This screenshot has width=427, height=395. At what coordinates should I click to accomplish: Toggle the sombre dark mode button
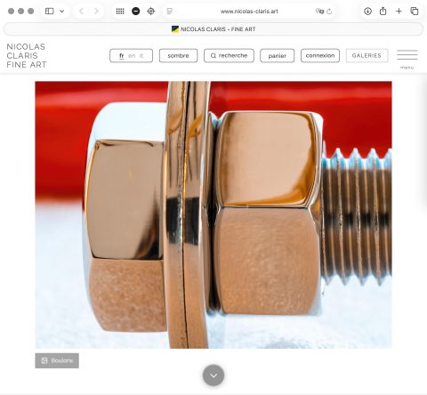pos(178,56)
